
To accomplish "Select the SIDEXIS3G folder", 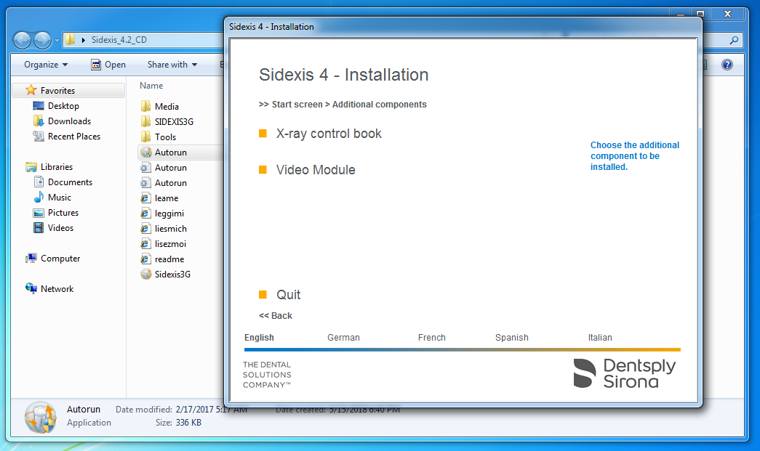I will [174, 121].
